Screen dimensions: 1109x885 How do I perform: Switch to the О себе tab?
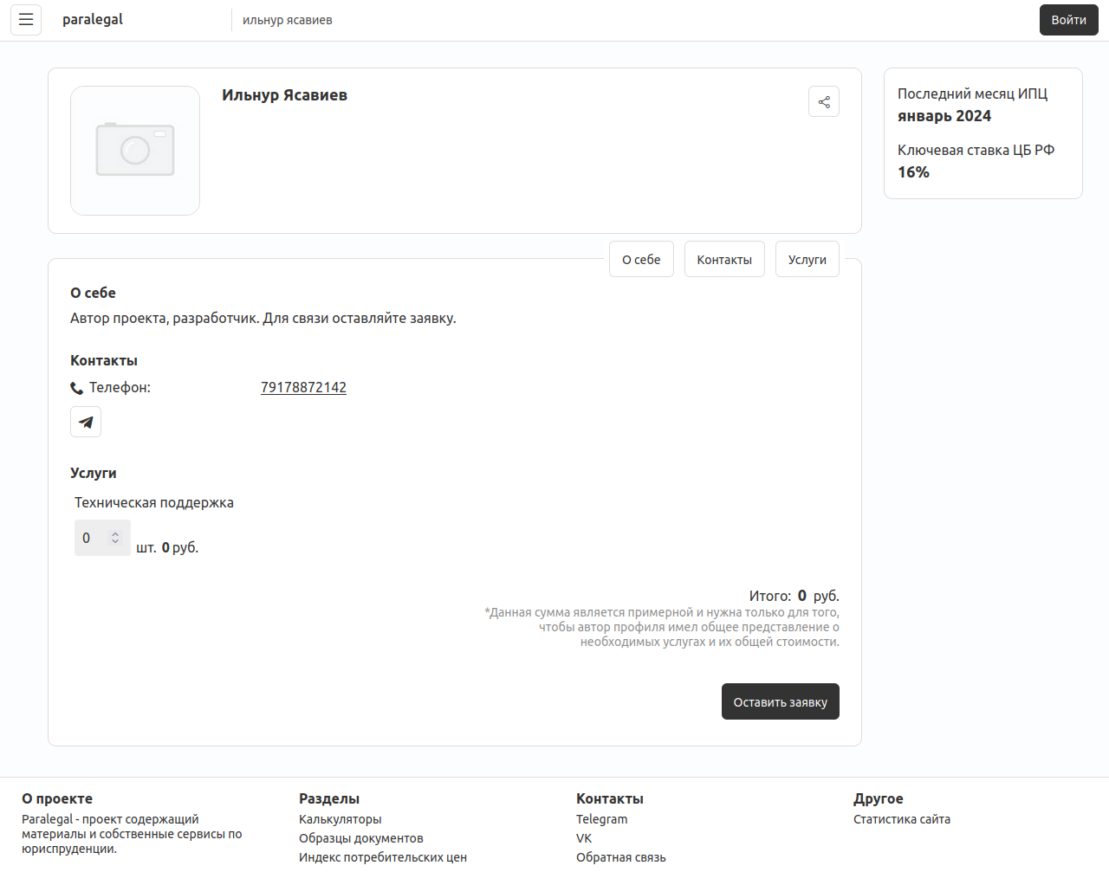coord(641,259)
